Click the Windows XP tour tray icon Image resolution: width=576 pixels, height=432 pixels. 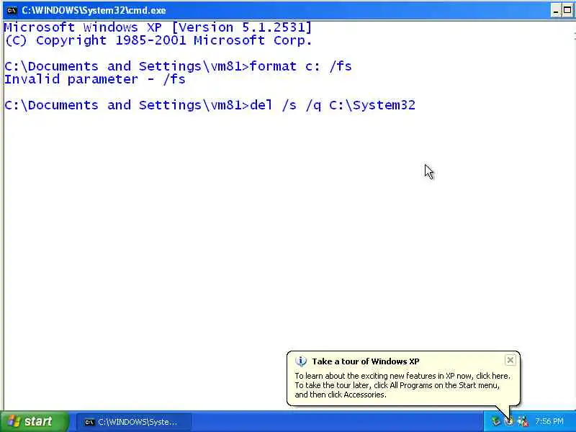pos(509,421)
